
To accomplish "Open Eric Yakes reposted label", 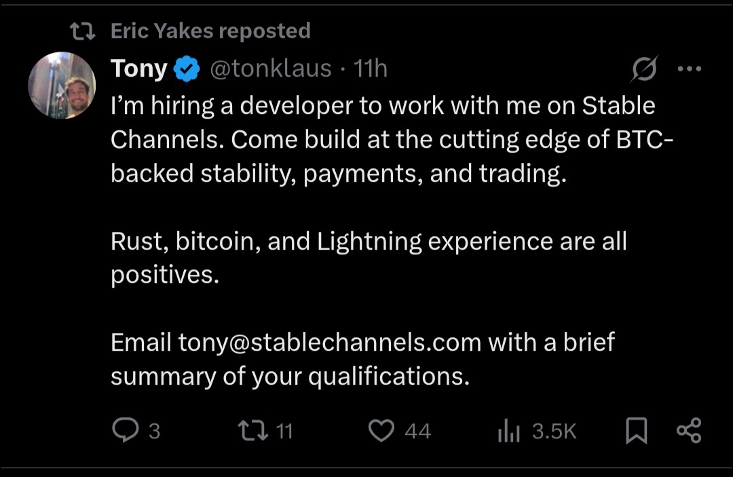I will 210,31.
